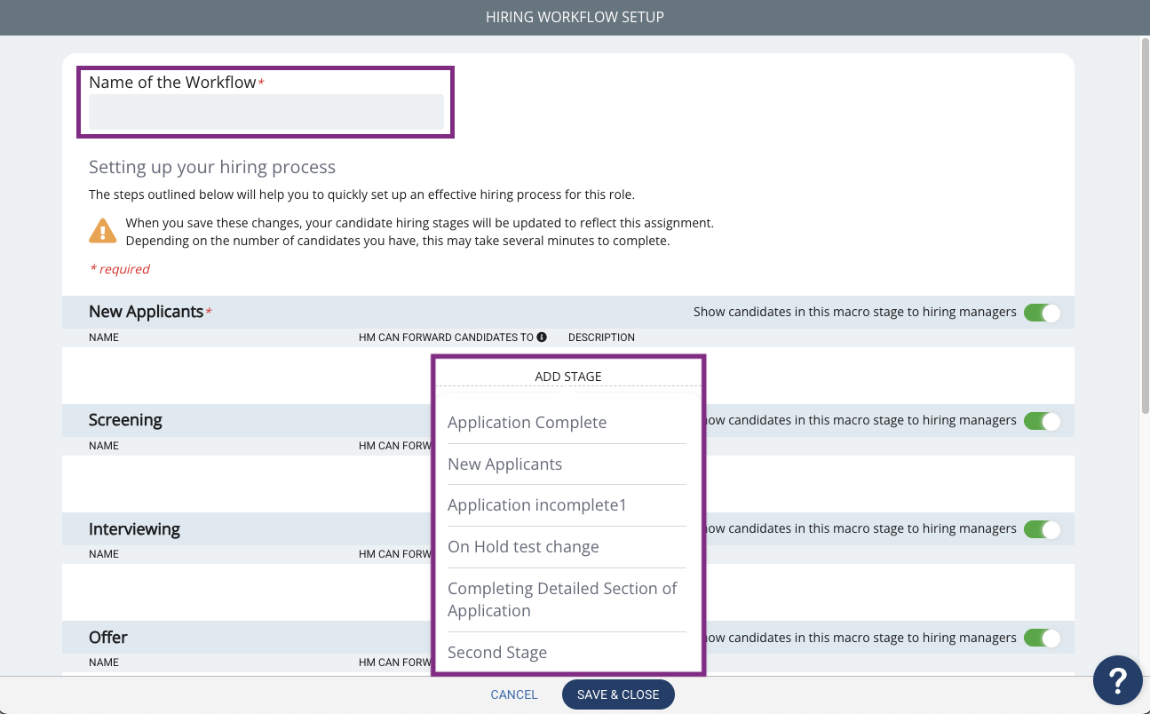
Task: Click the info icon beside HM Can Forward Candidates To
Action: click(x=542, y=337)
